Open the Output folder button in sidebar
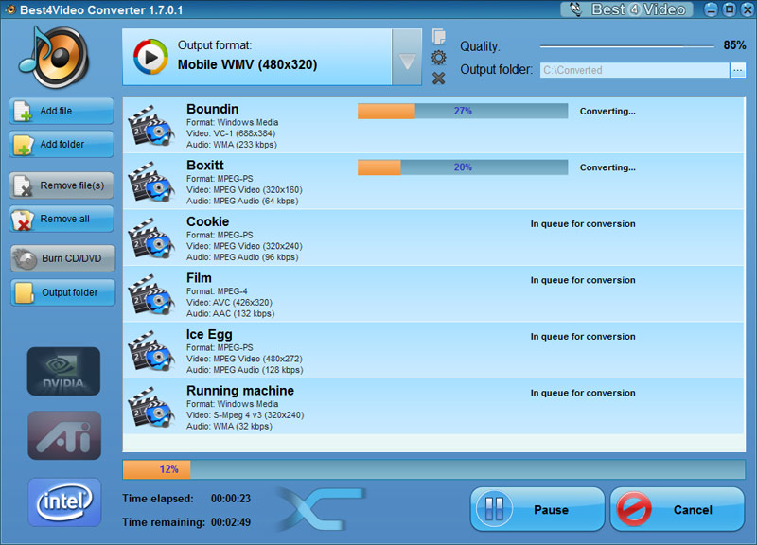The image size is (757, 545). (x=62, y=292)
